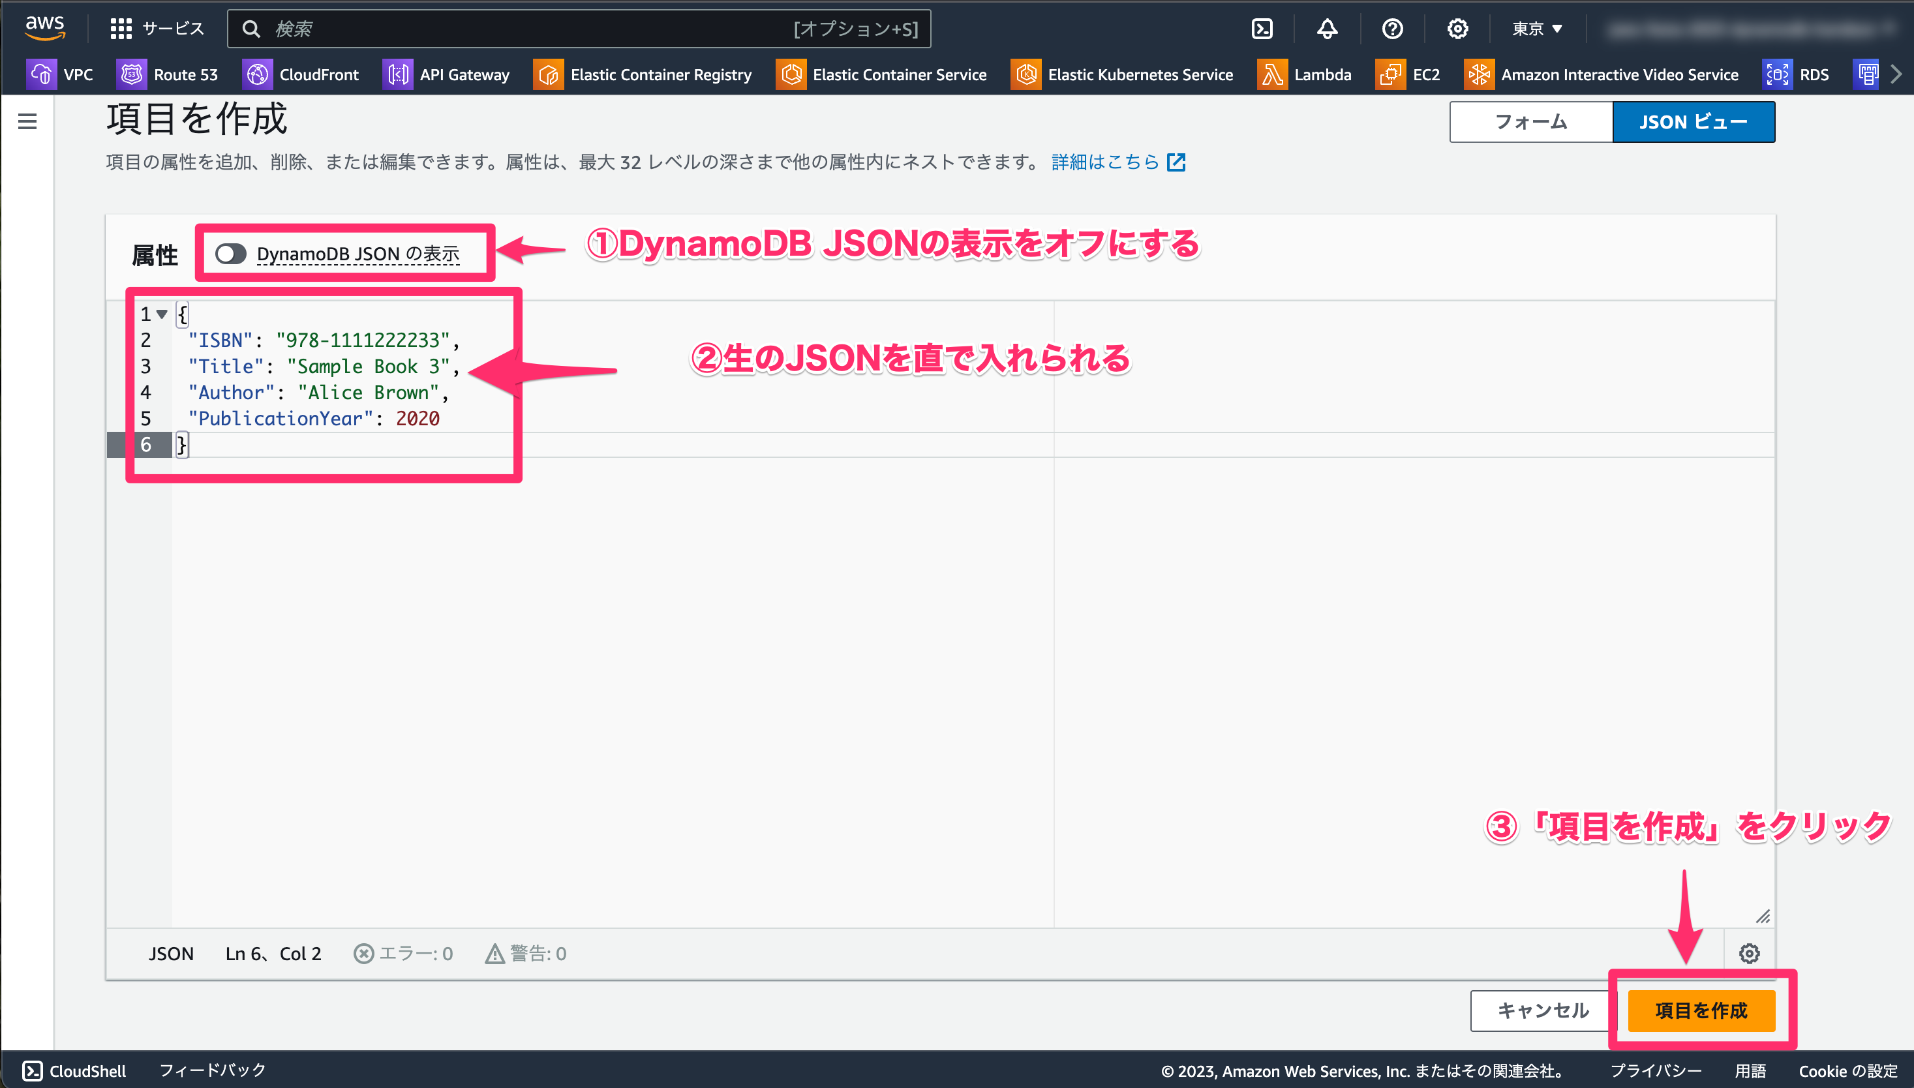Open the left navigation hamburger menu

[27, 121]
